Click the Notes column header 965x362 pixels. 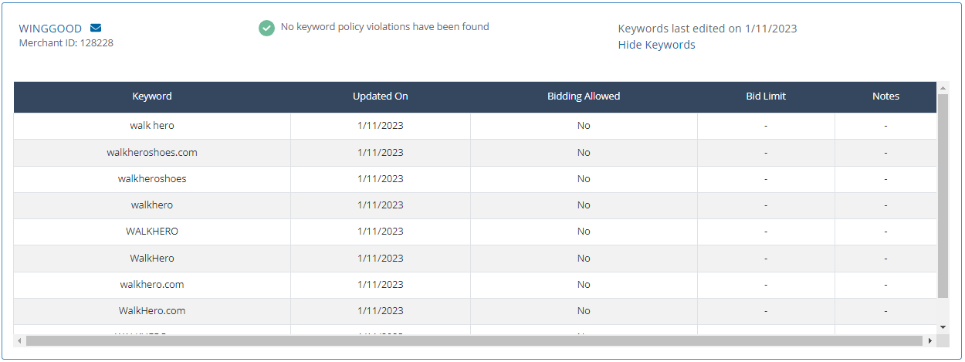[x=885, y=96]
